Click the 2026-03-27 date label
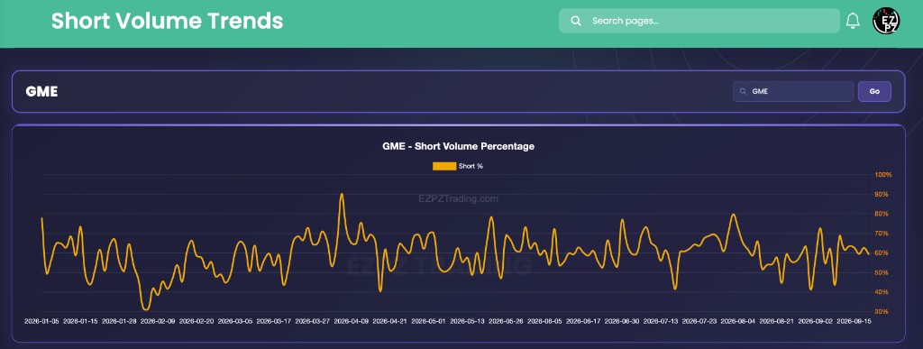 click(x=313, y=321)
